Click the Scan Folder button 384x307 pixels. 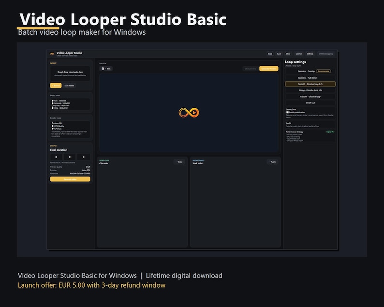coord(69,86)
